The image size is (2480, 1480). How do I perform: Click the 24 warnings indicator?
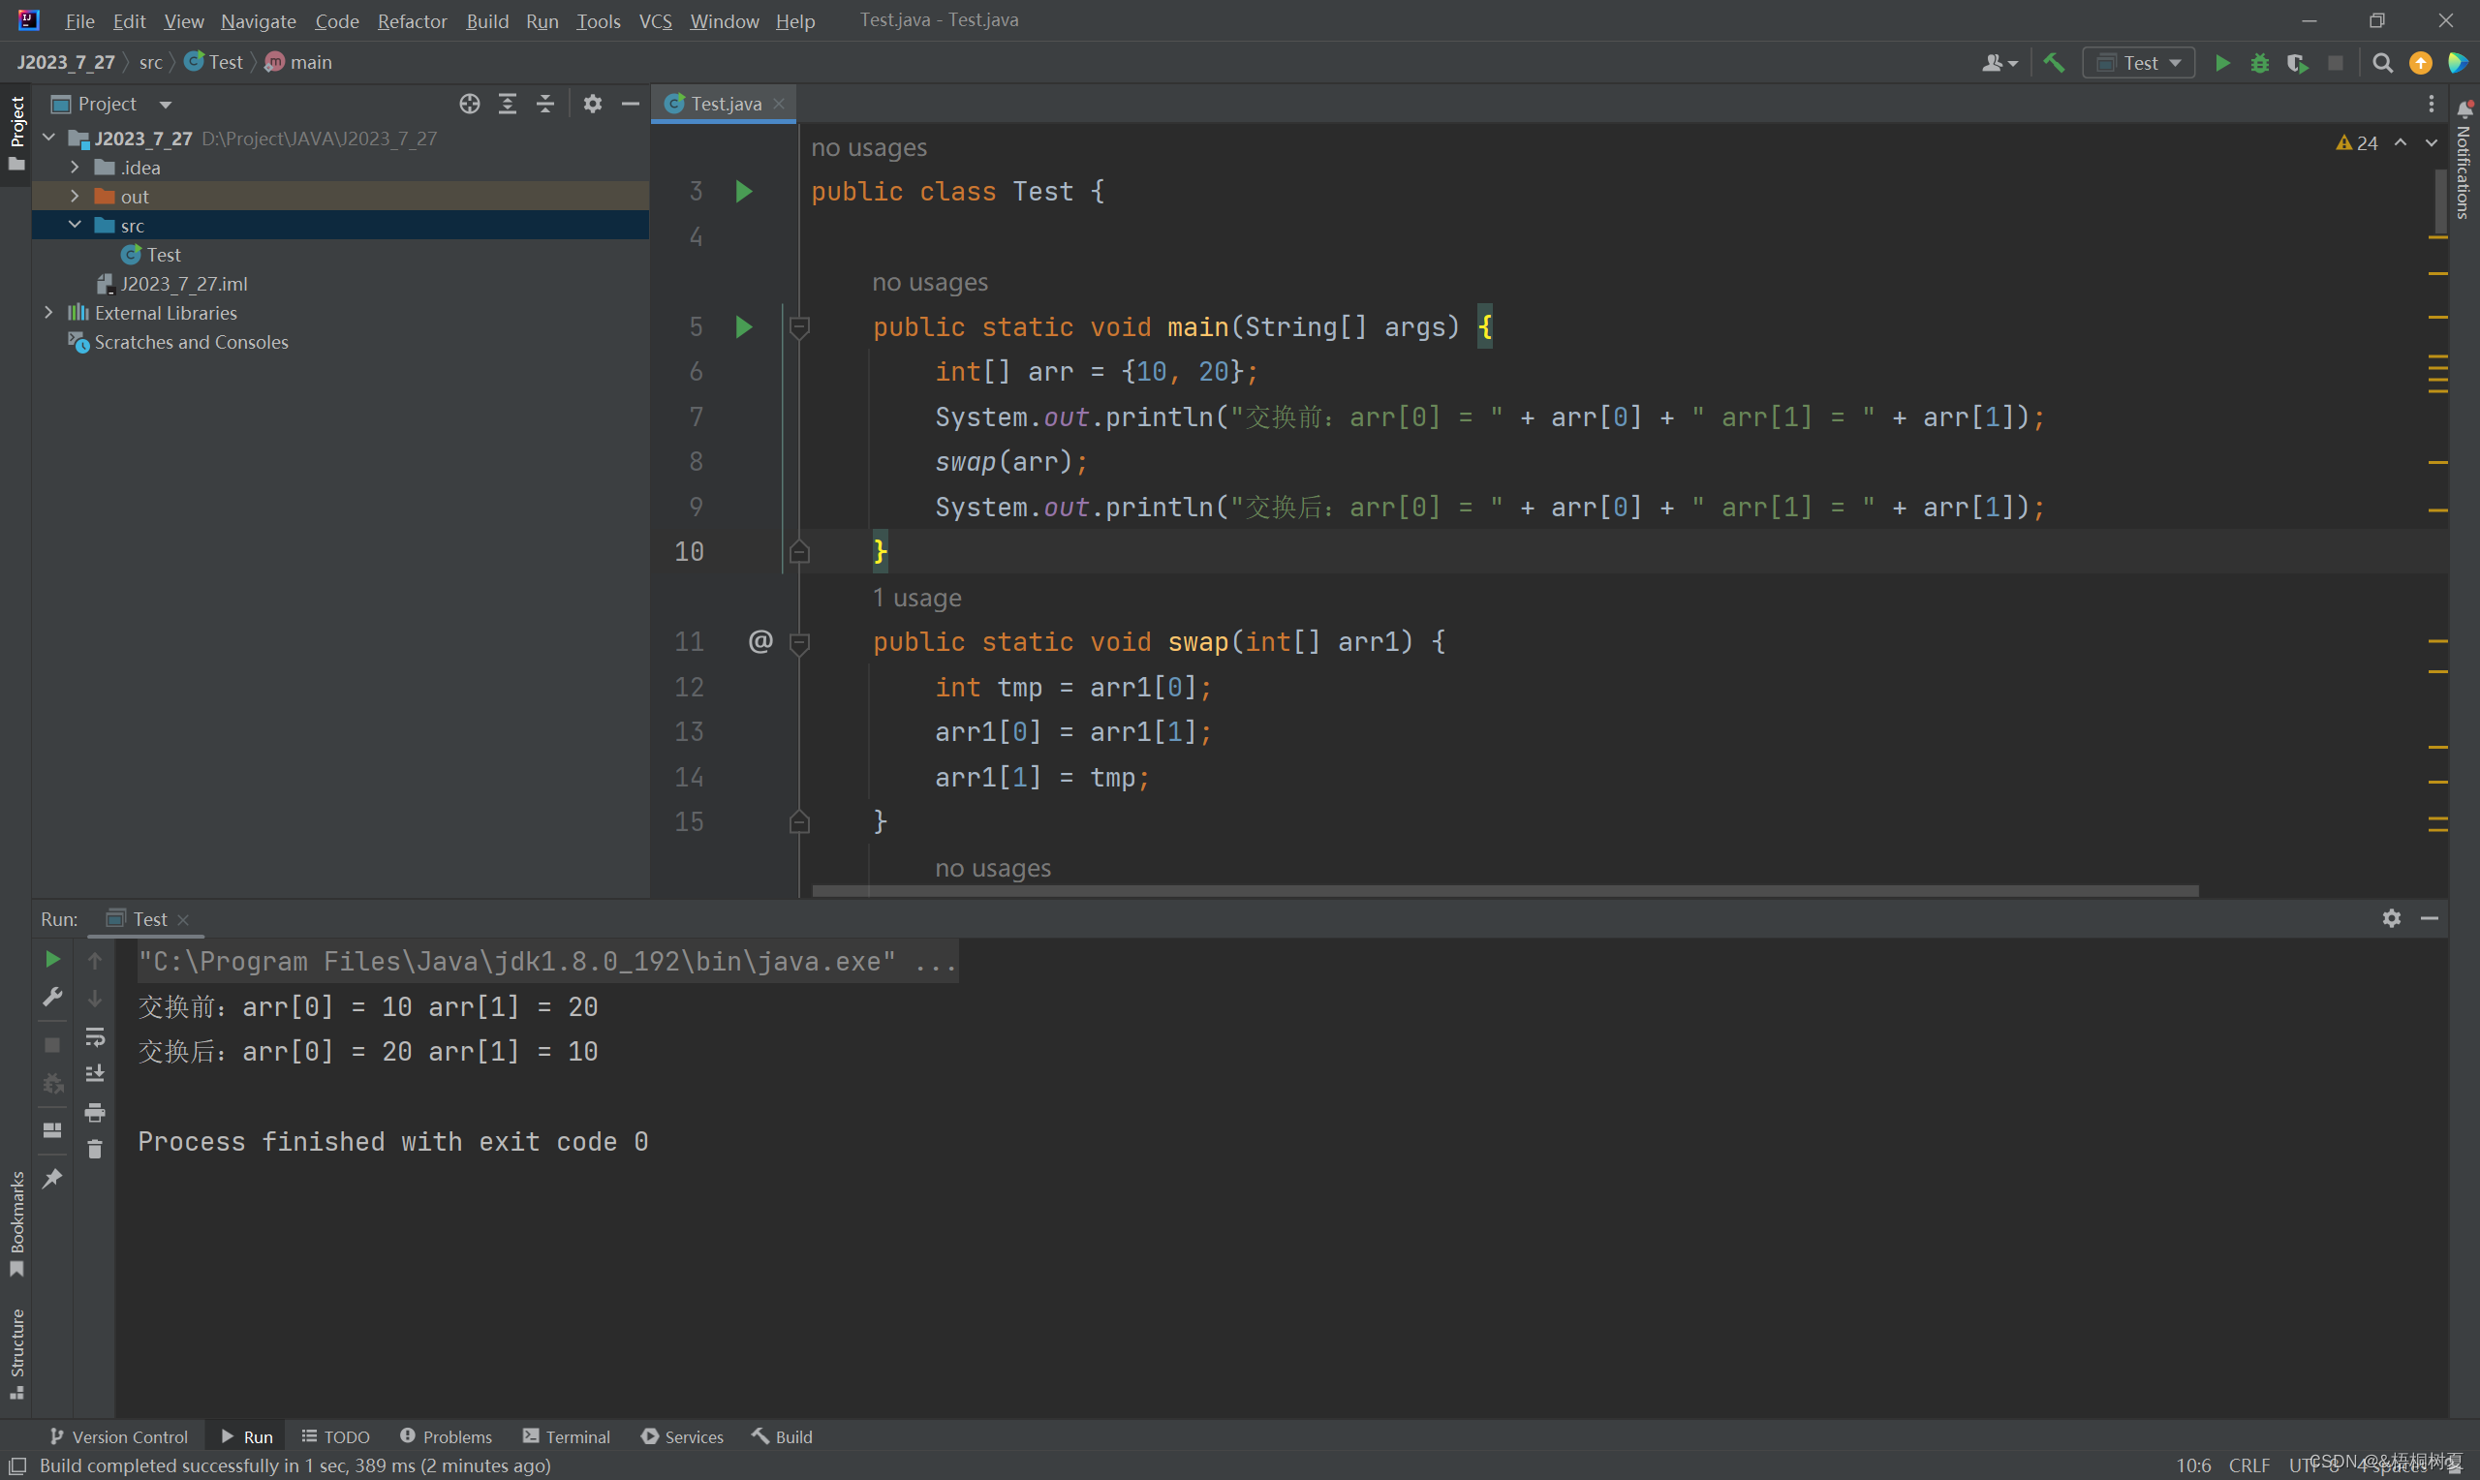click(x=2357, y=142)
